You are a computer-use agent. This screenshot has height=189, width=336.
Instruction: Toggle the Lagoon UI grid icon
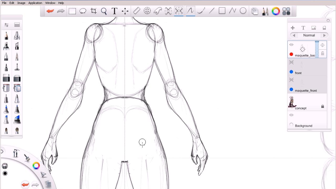(286, 11)
